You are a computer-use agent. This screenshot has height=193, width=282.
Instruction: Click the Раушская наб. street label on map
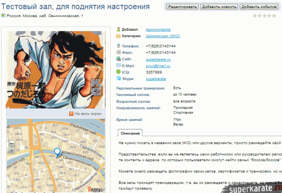point(83,129)
